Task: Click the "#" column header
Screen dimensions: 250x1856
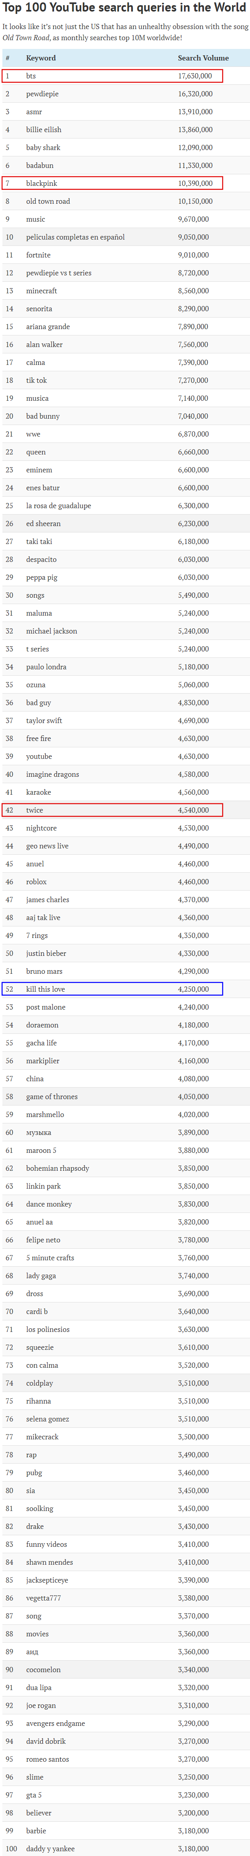Action: click(x=7, y=58)
